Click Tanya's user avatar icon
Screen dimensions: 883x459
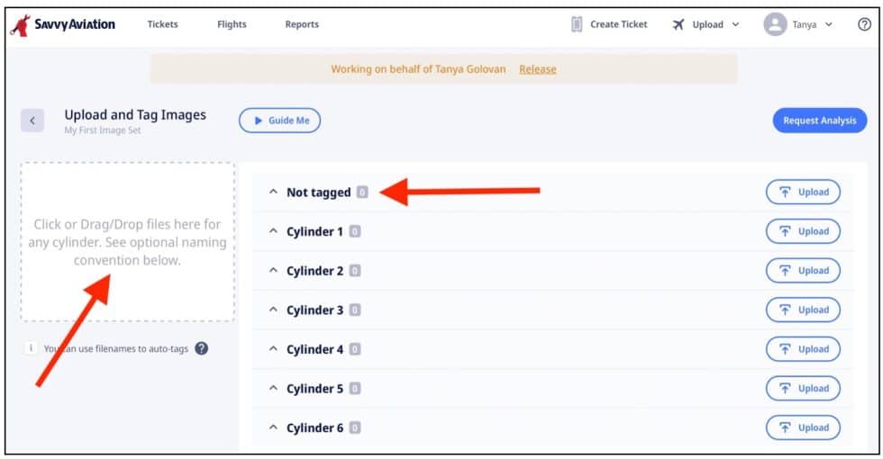(x=774, y=24)
